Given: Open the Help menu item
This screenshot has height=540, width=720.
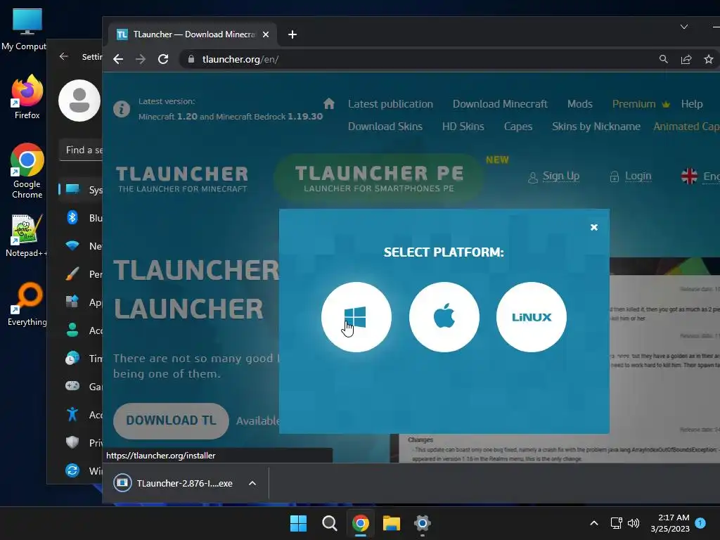Looking at the screenshot, I should pyautogui.click(x=692, y=104).
